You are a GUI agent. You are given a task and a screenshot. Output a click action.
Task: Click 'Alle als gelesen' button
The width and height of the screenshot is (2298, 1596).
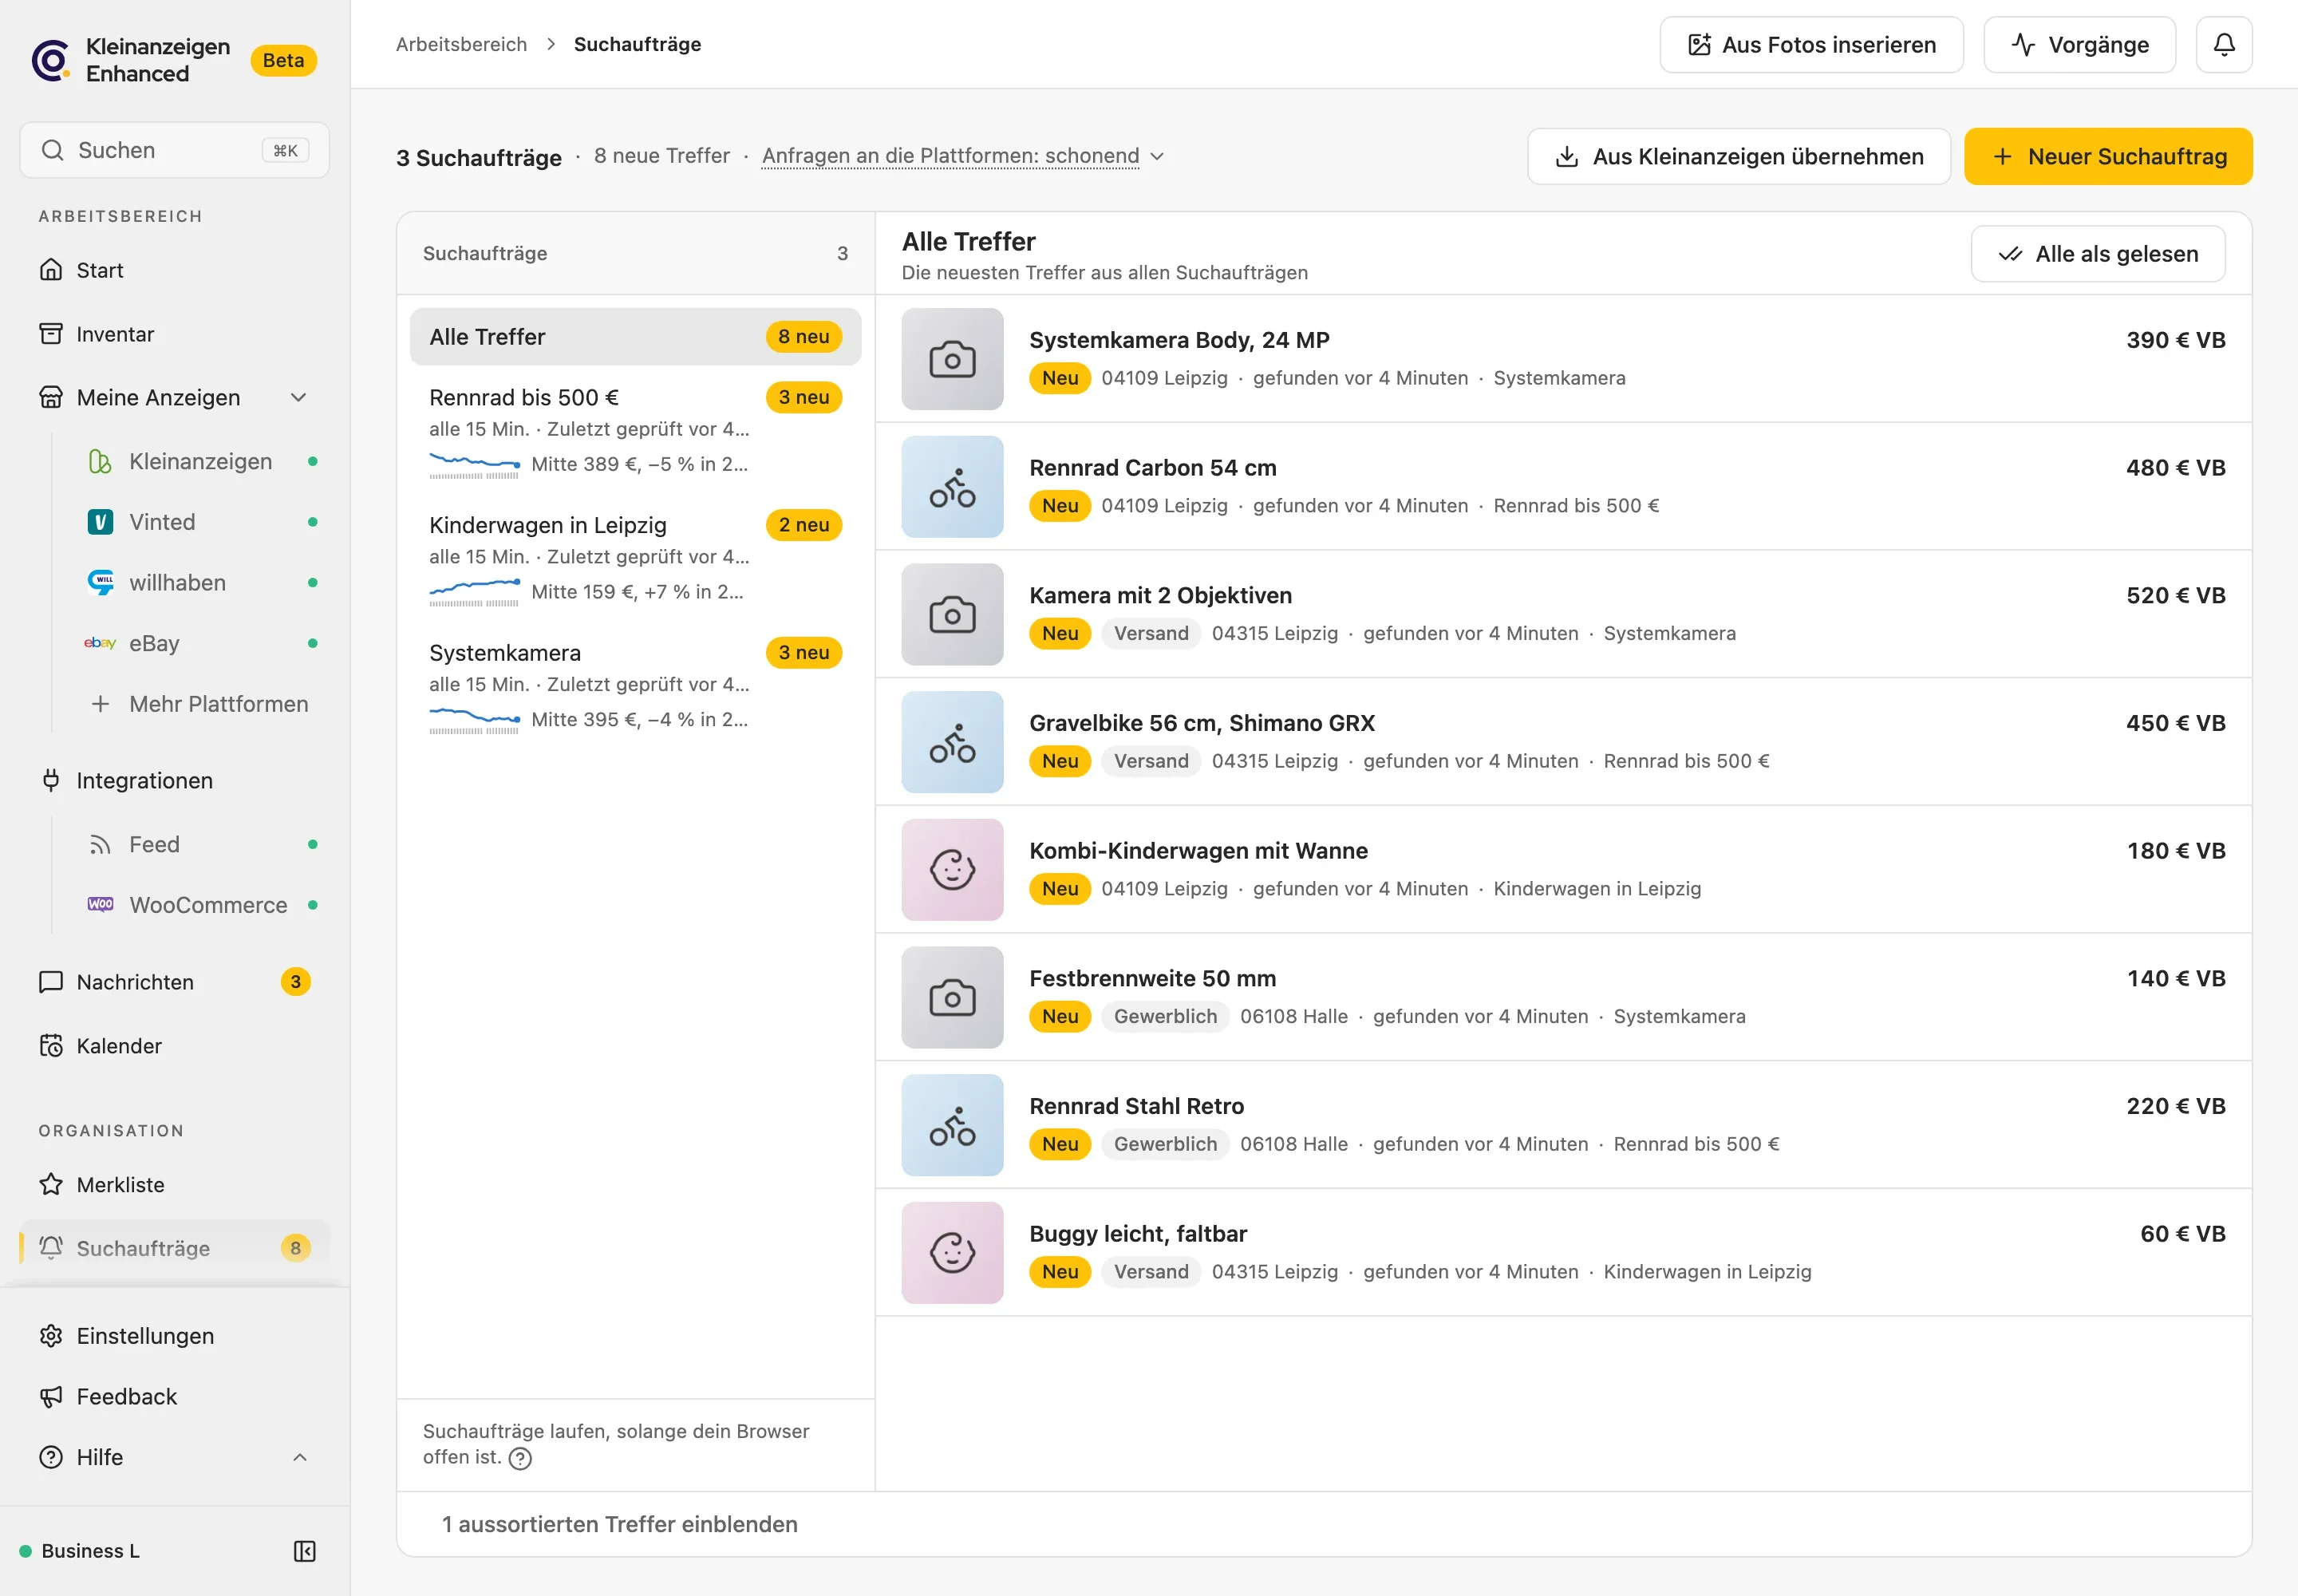coord(2098,254)
